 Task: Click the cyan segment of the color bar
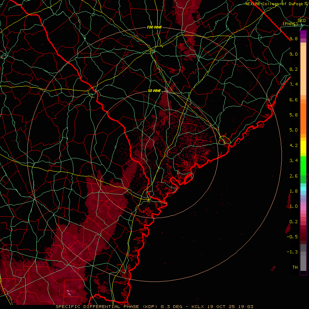point(303,189)
